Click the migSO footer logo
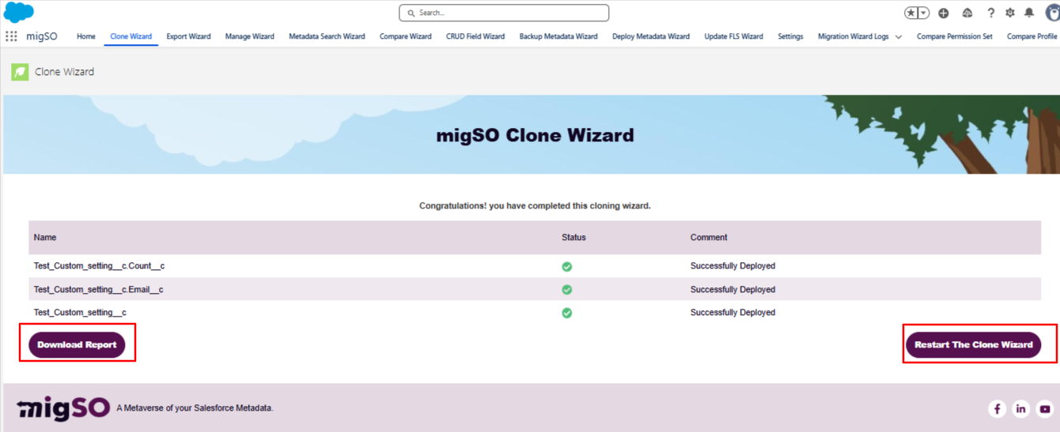 click(63, 408)
